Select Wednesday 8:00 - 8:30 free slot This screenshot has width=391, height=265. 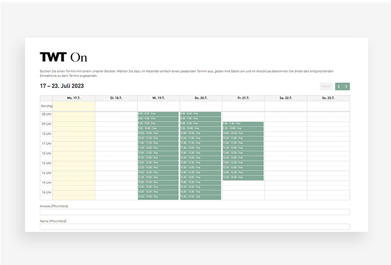point(158,114)
